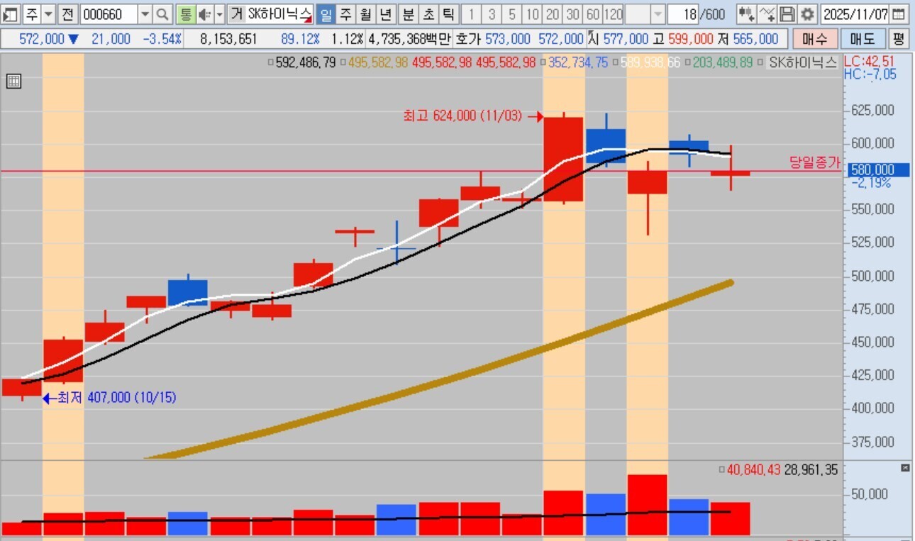The height and width of the screenshot is (541, 915).
Task: Click the volume figure 8,153,651
Action: pyautogui.click(x=228, y=39)
